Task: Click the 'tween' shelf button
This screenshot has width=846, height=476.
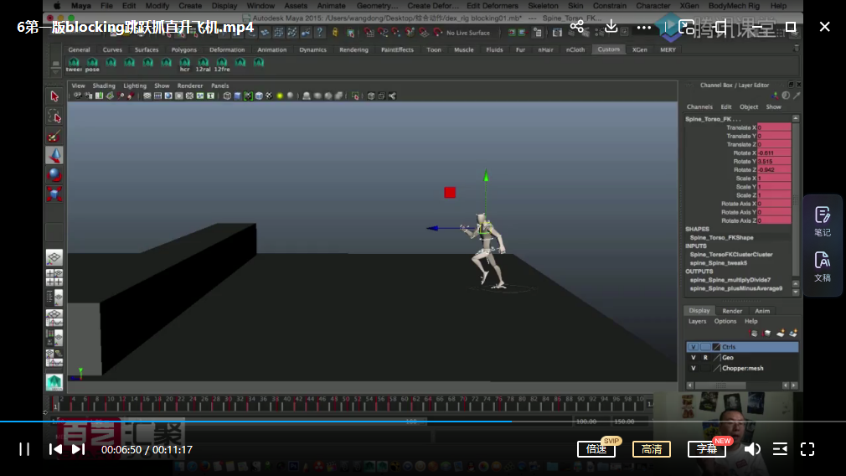Action: pyautogui.click(x=74, y=65)
